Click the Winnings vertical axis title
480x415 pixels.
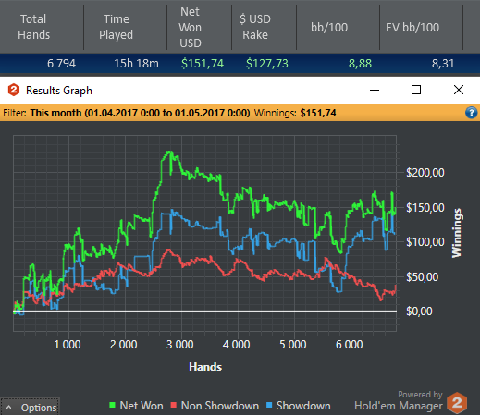(x=457, y=233)
